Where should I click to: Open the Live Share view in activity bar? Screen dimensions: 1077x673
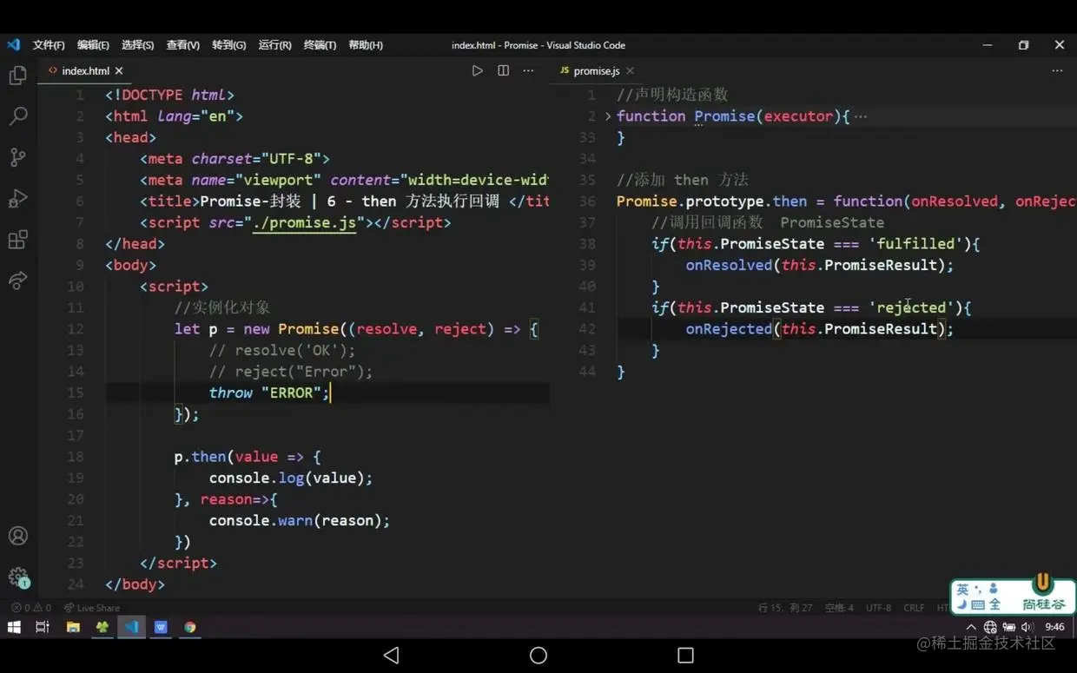click(x=17, y=280)
